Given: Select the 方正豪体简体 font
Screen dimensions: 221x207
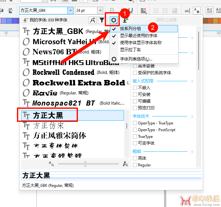Looking at the screenshot, I should click(x=72, y=146).
